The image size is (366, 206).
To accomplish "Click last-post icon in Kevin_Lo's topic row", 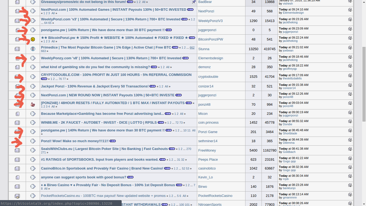I will [x=350, y=176].
